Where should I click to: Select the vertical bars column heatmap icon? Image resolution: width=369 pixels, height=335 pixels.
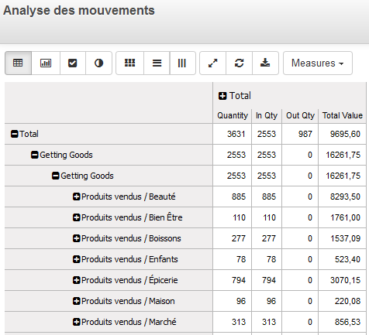(x=182, y=63)
